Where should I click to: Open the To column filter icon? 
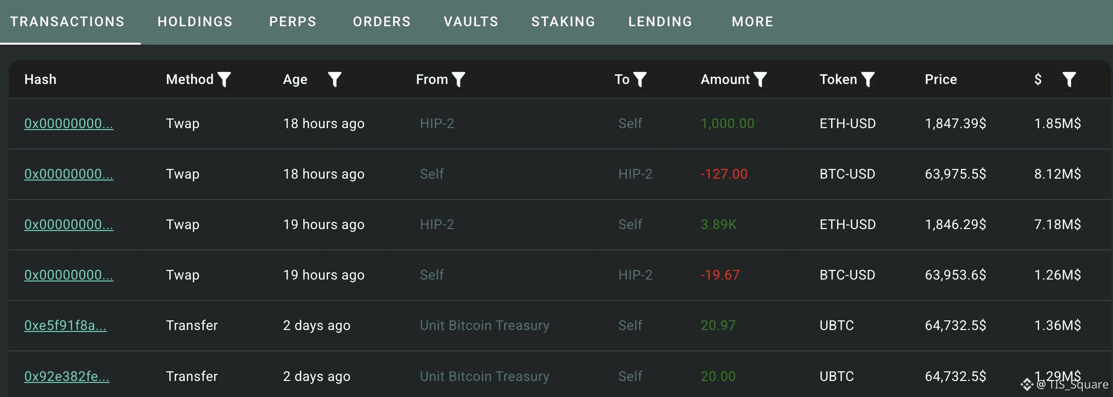coord(640,79)
